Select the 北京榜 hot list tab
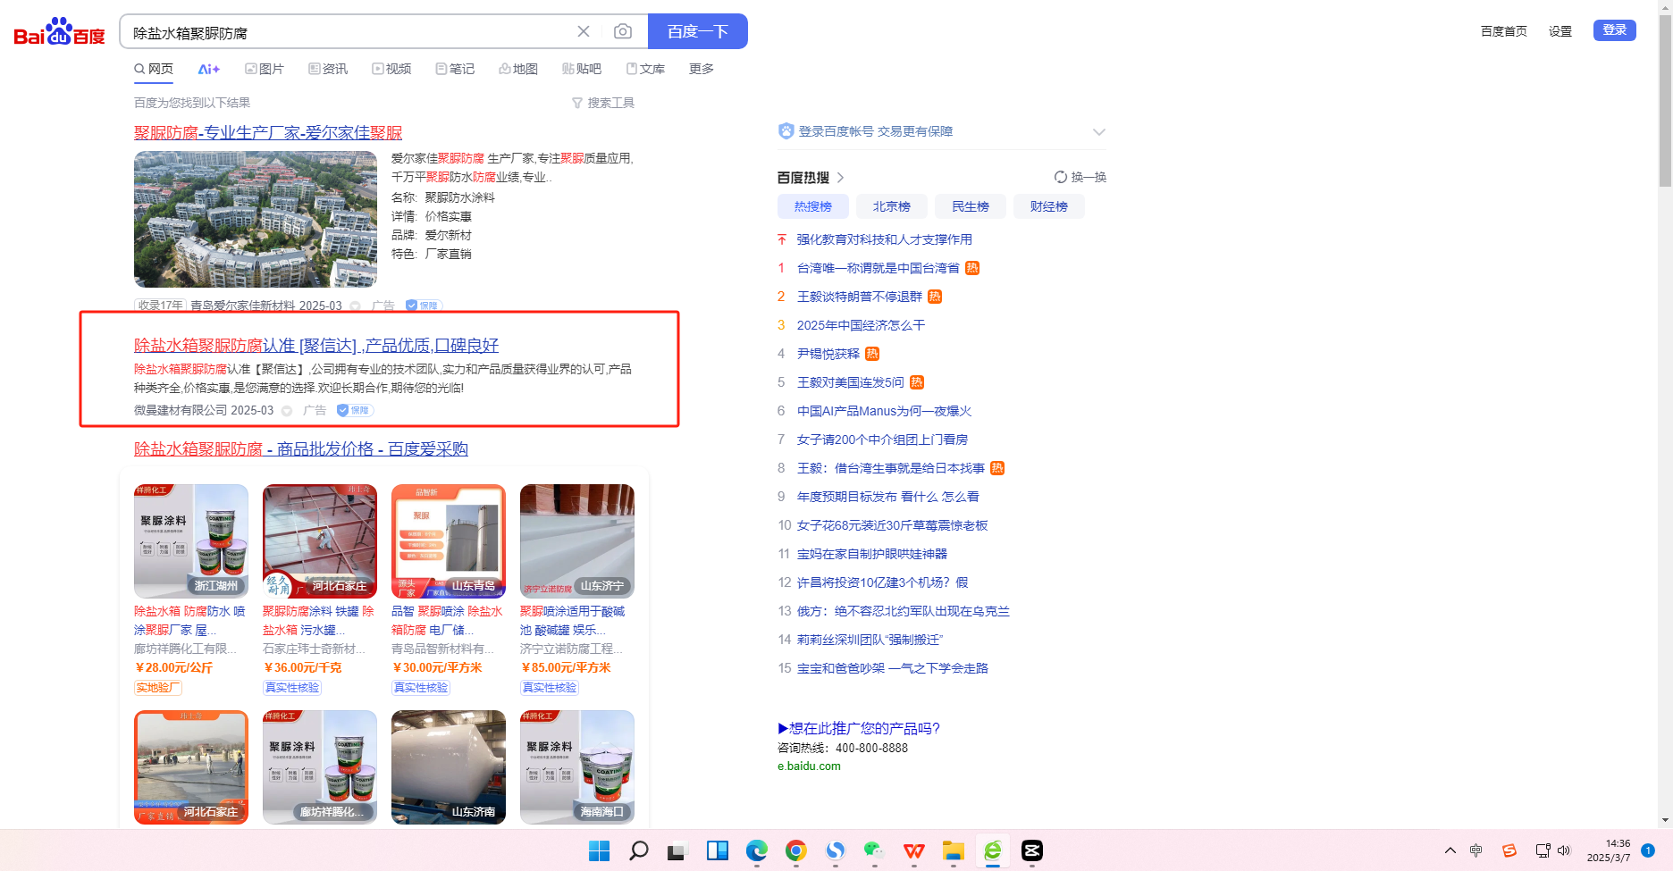This screenshot has width=1673, height=871. (892, 206)
